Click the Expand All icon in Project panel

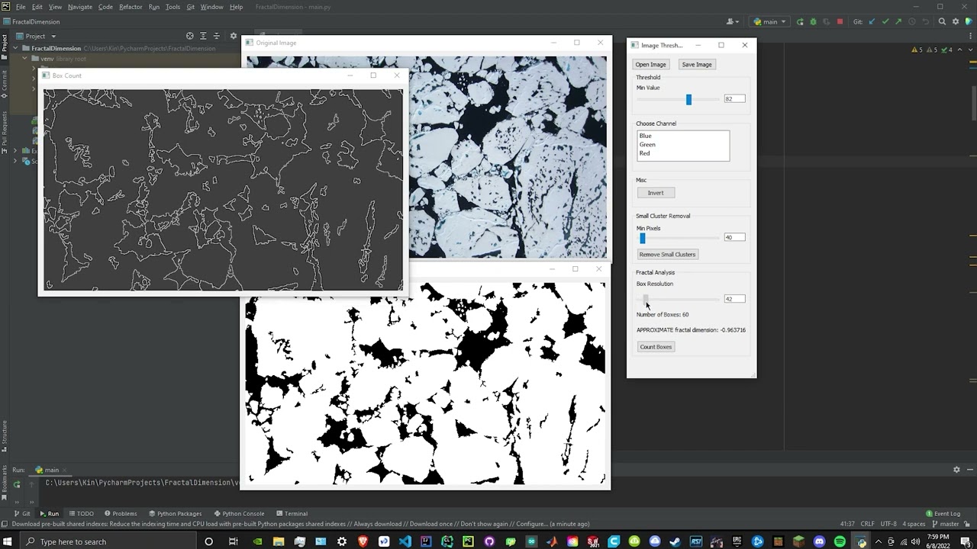pyautogui.click(x=203, y=36)
